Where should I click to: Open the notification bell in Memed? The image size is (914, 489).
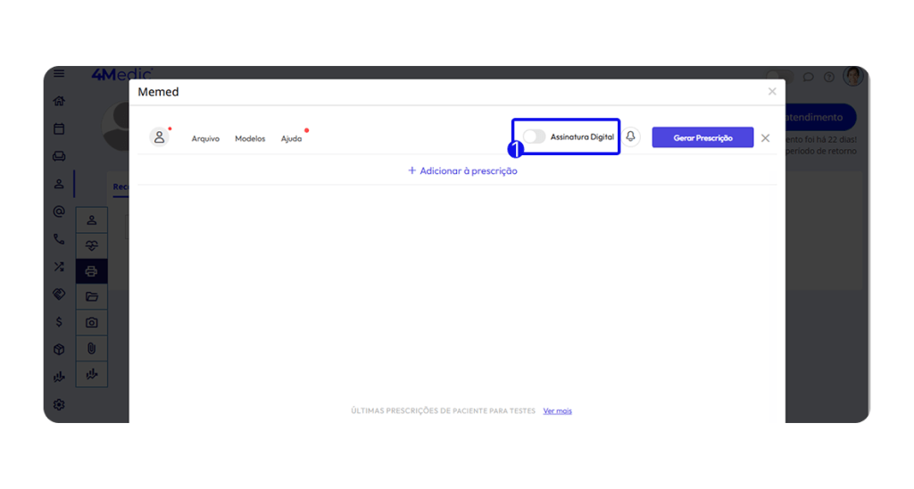tap(631, 137)
